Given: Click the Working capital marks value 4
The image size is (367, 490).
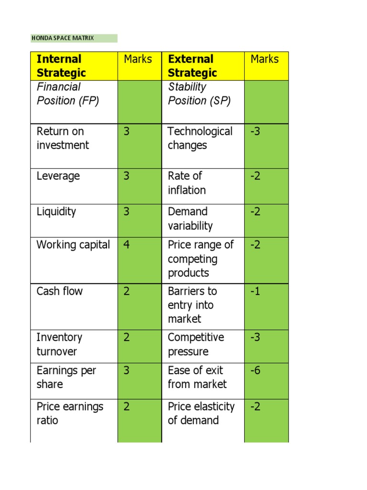Looking at the screenshot, I should (127, 245).
